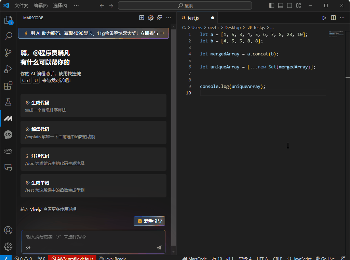Open the AWS toolkit view
The width and height of the screenshot is (350, 260).
click(x=8, y=151)
